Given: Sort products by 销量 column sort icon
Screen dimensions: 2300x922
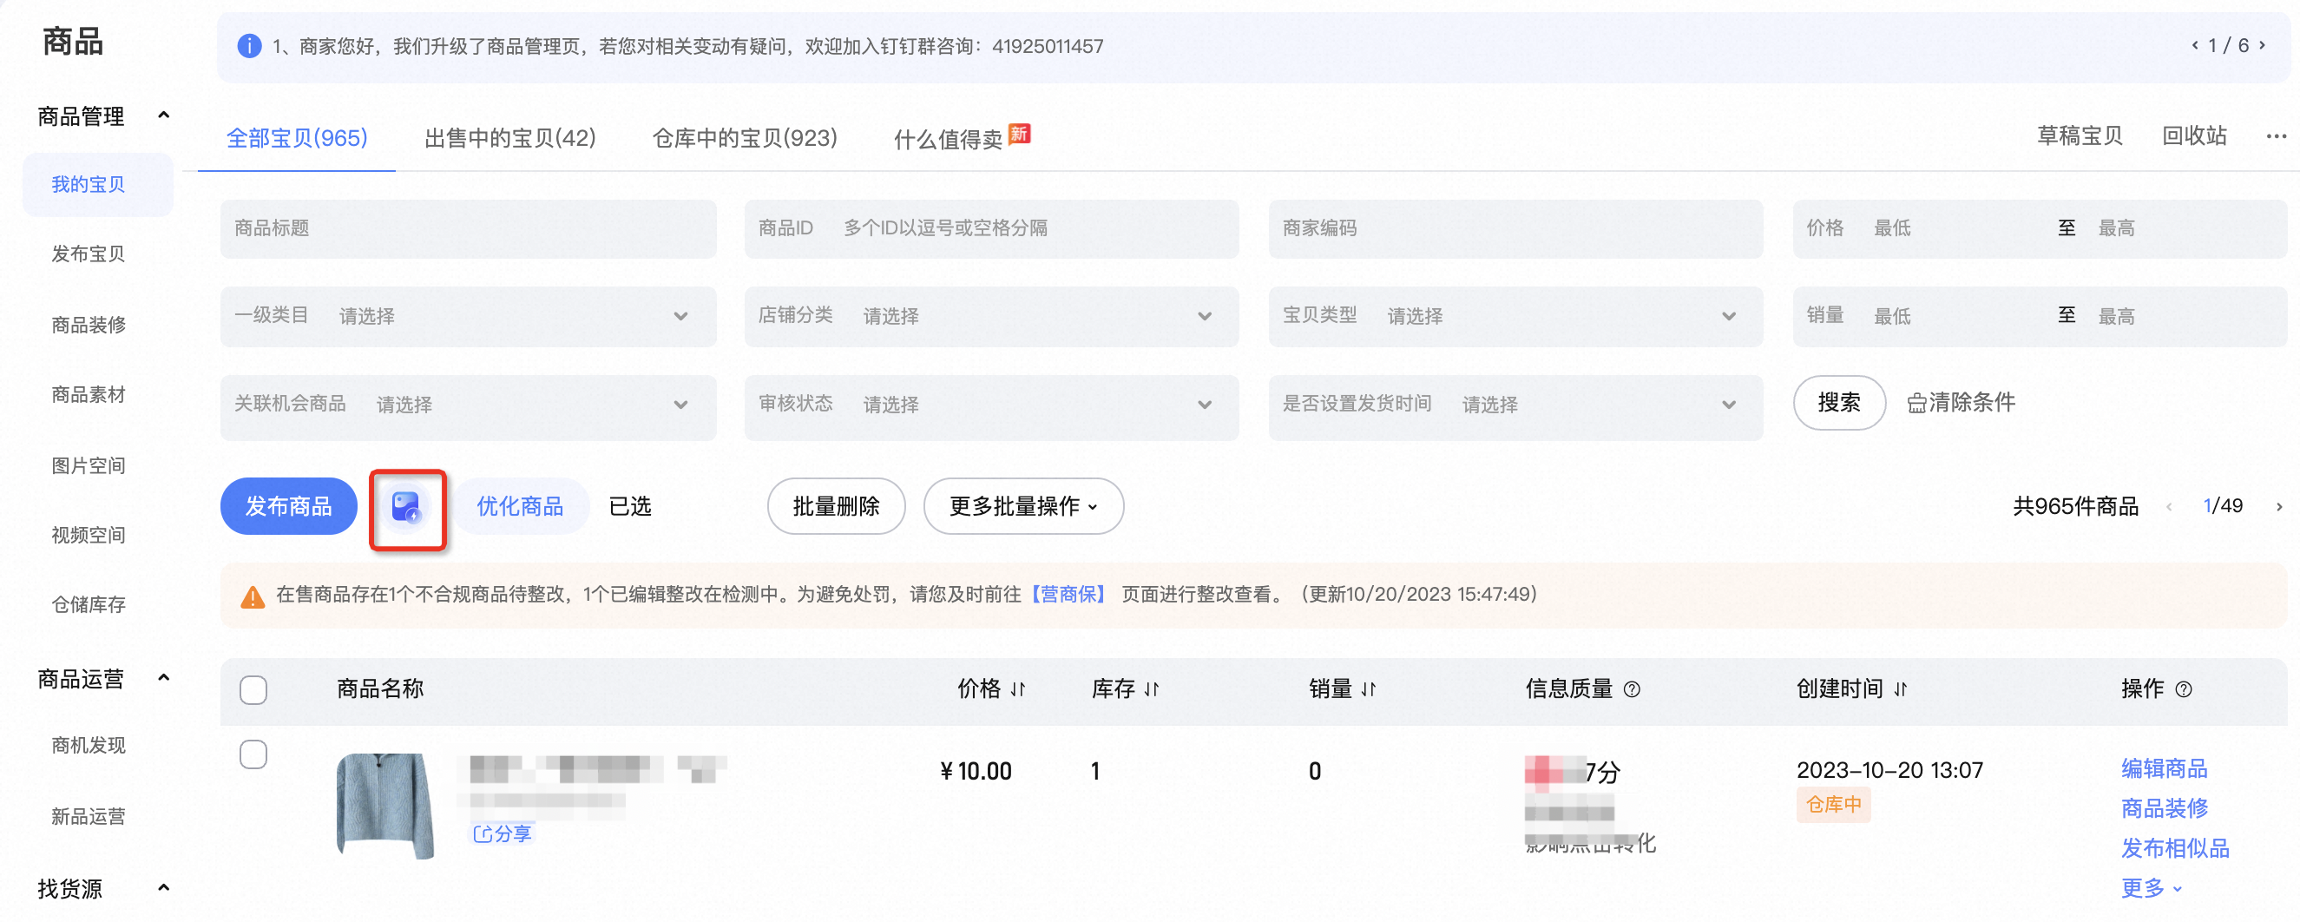Looking at the screenshot, I should click(x=1369, y=688).
